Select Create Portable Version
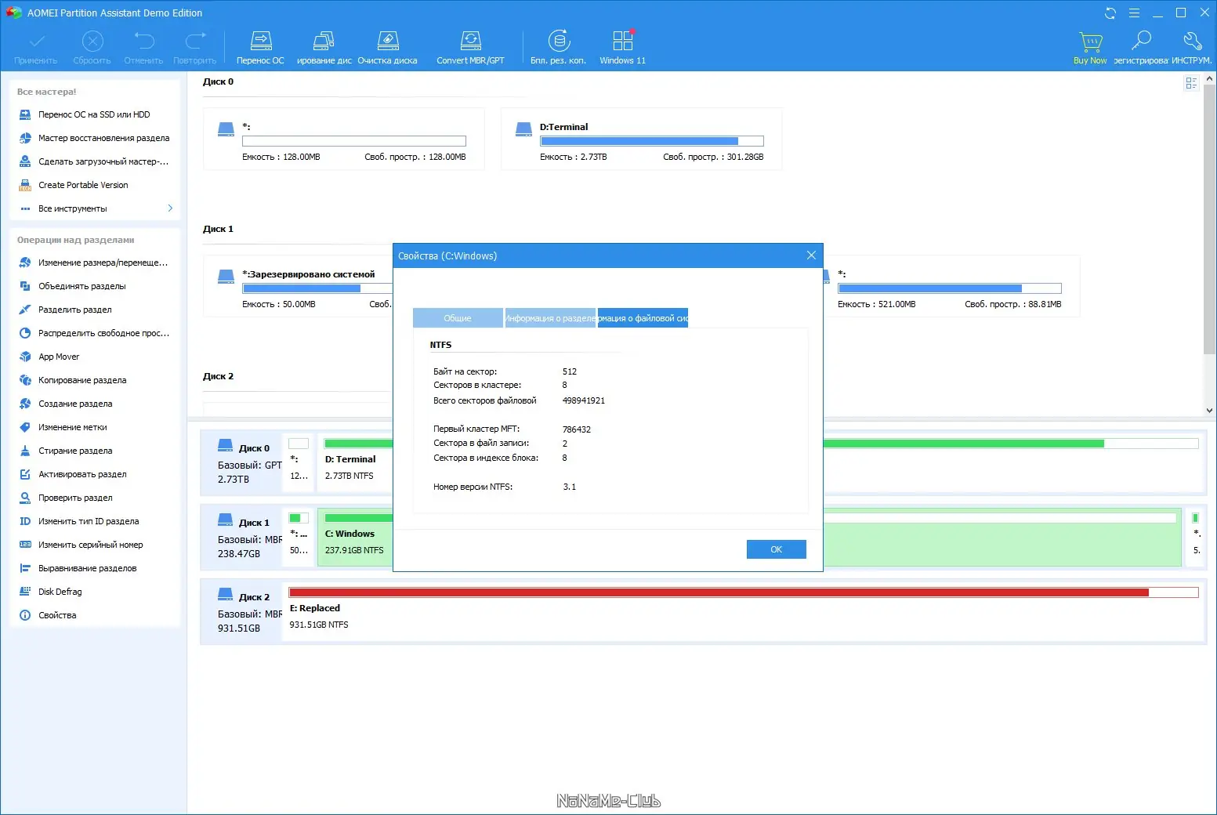Screen dimensions: 1217x815 point(83,185)
